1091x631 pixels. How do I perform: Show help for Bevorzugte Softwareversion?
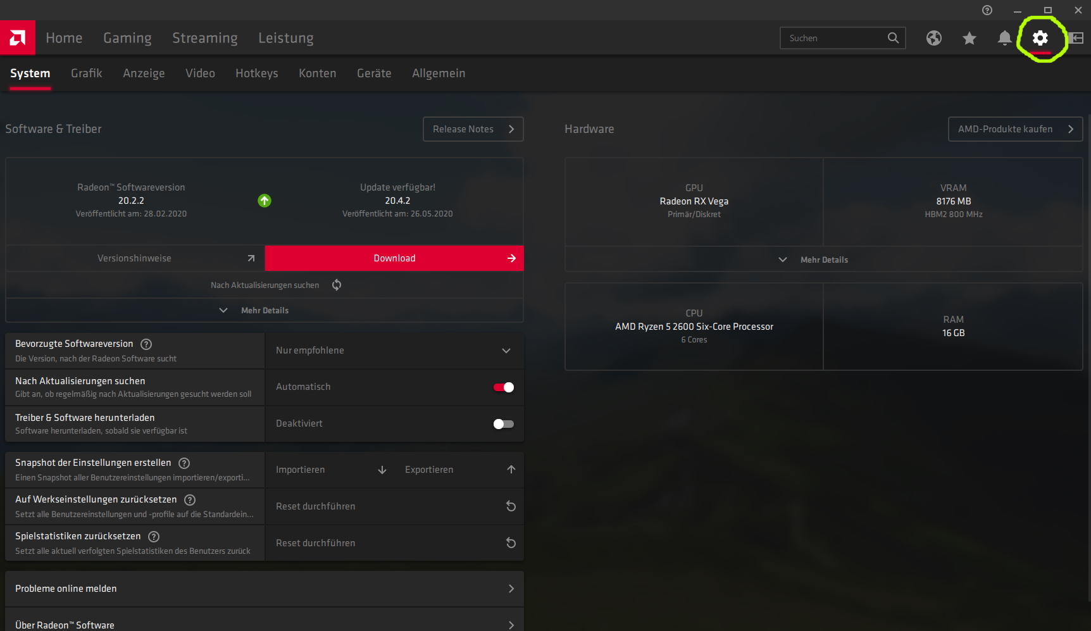click(146, 344)
